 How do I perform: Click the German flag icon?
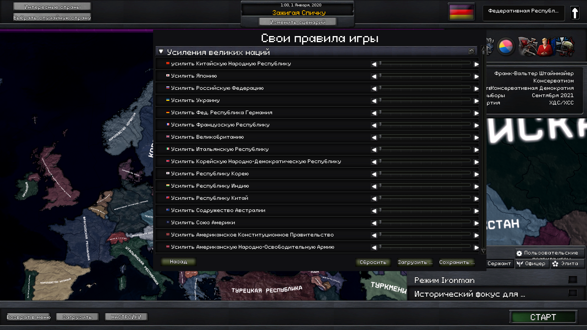click(461, 12)
